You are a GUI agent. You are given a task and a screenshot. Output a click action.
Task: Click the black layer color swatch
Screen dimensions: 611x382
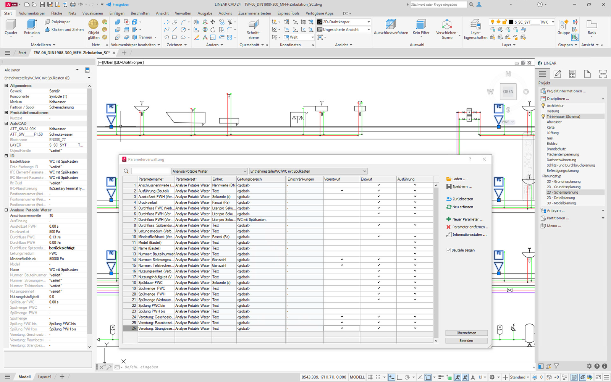[x=511, y=22]
